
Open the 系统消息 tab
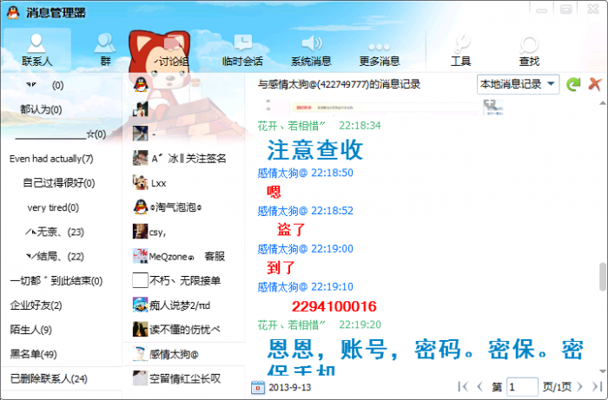click(x=311, y=49)
